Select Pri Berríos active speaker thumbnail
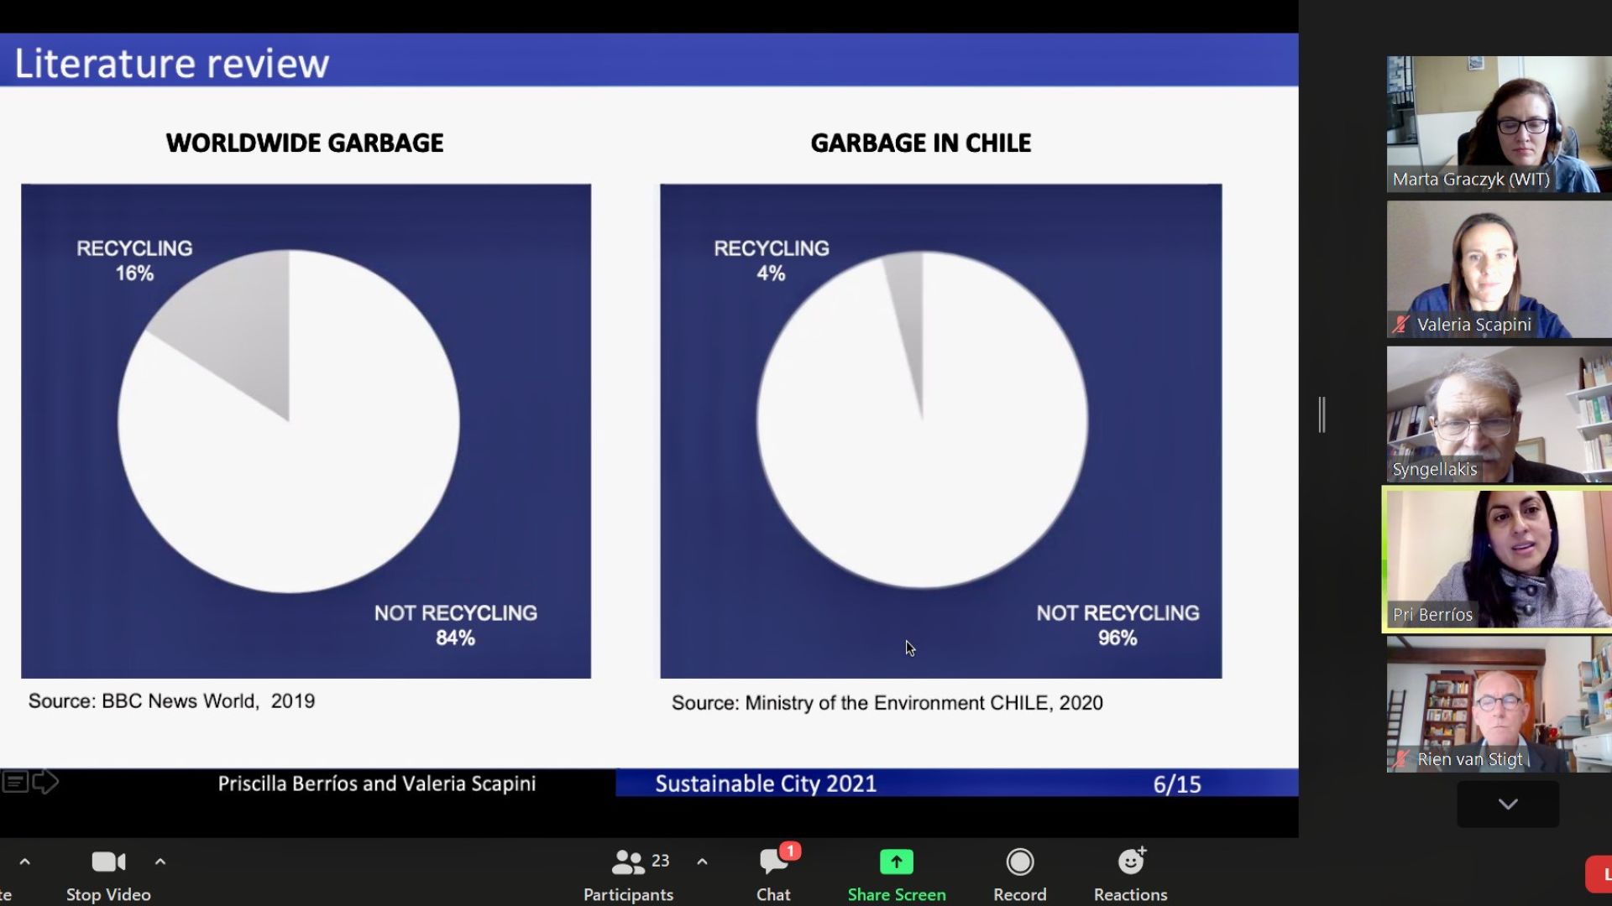This screenshot has width=1612, height=906. coord(1499,559)
